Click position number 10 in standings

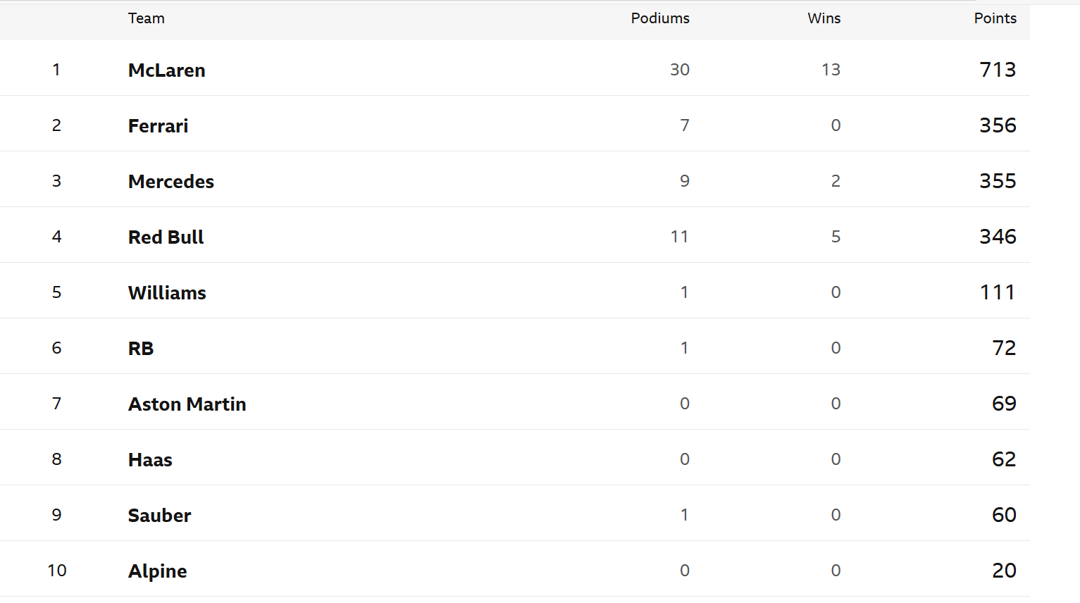click(x=57, y=571)
